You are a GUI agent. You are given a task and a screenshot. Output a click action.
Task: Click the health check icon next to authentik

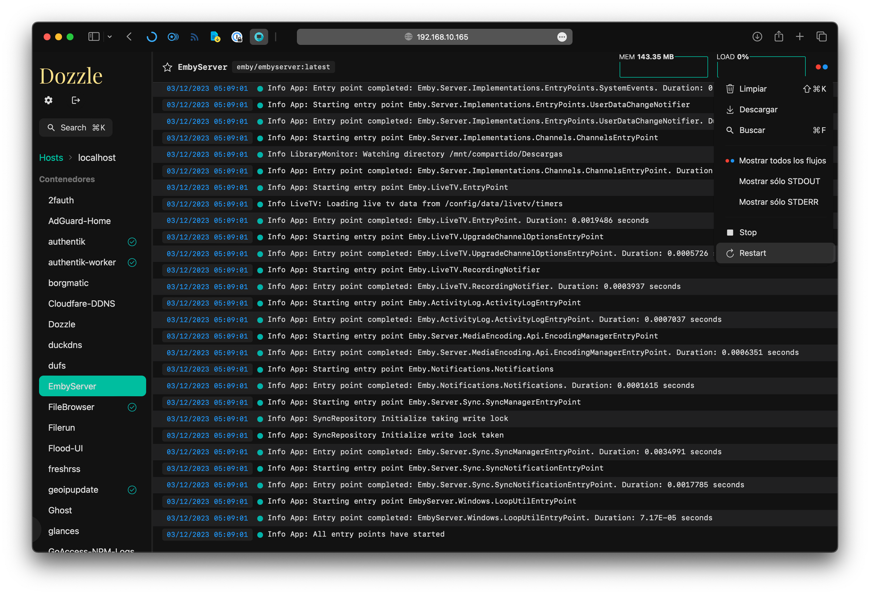pos(132,242)
